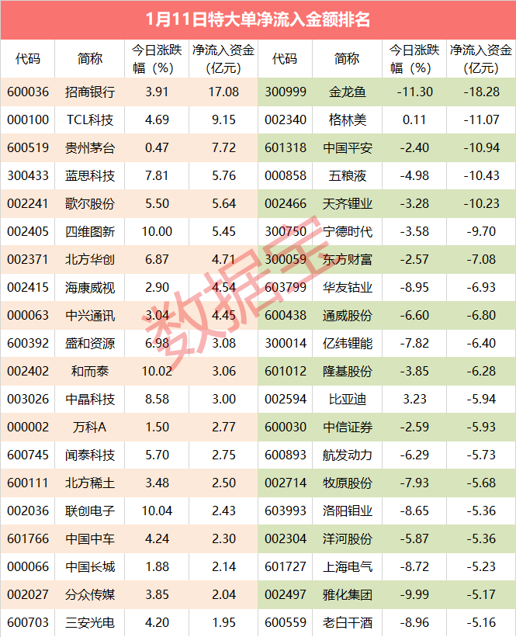Click the -11.30 daily change value
This screenshot has width=516, height=637.
415,92
